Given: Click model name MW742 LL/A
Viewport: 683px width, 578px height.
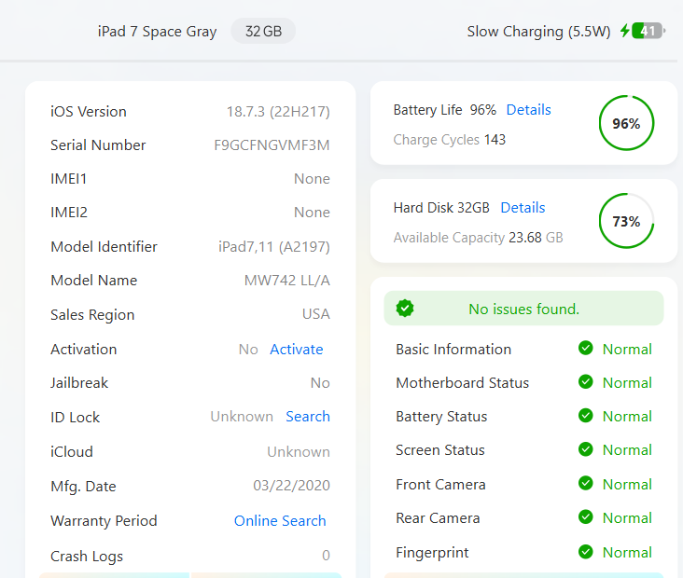Looking at the screenshot, I should point(287,281).
